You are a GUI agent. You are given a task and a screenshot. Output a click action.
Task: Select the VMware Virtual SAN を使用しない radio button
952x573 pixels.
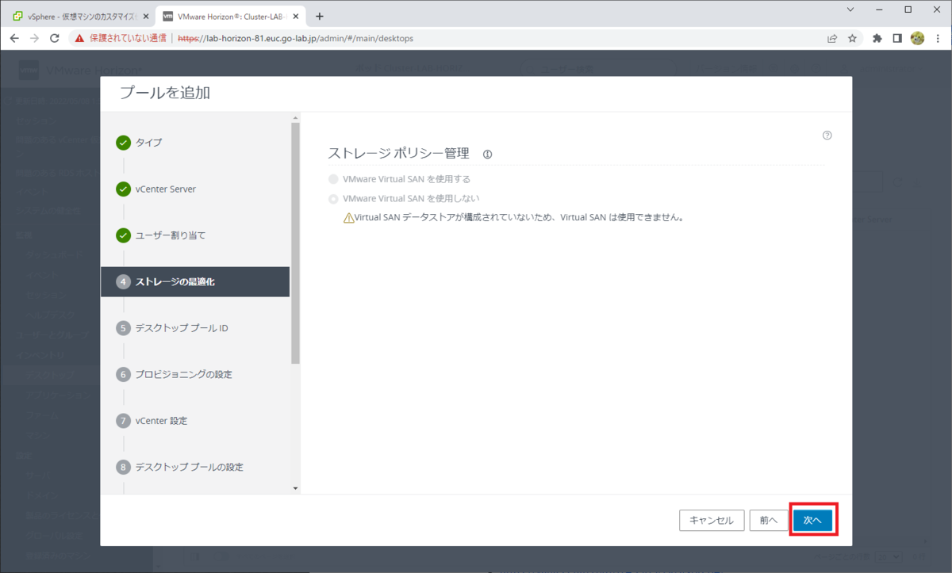(x=333, y=198)
